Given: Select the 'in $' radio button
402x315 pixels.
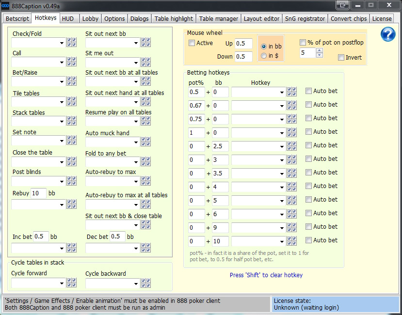Looking at the screenshot, I should click(x=264, y=56).
